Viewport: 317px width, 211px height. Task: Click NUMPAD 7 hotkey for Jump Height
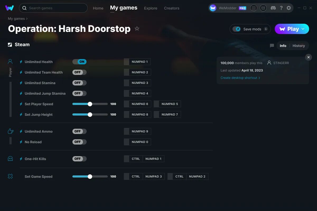pos(167,114)
